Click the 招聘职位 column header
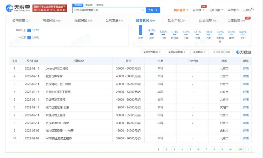This screenshot has width=263, height=158. 78,61
